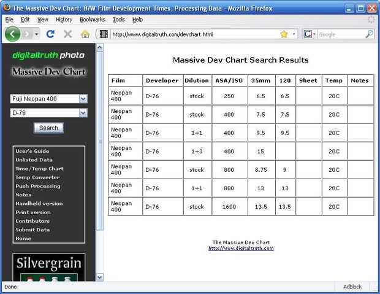Click the Massive Dev Chart logo
Viewport: 380px width, 294px height.
[48, 72]
